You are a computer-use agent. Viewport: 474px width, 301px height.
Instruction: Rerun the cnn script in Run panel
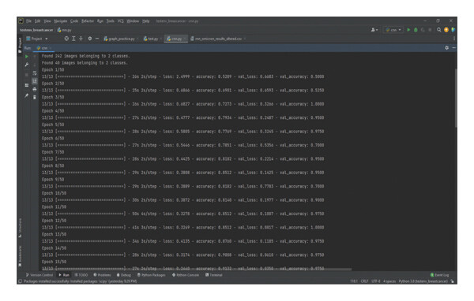click(x=27, y=57)
